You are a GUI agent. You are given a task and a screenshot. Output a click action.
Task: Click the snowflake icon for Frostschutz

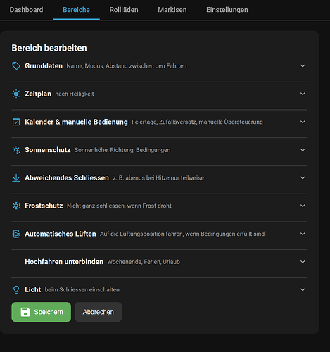pyautogui.click(x=16, y=206)
